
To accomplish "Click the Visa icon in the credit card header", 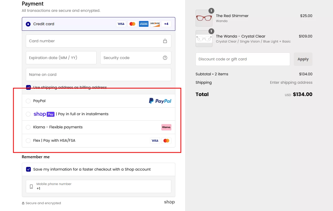I will (x=121, y=24).
